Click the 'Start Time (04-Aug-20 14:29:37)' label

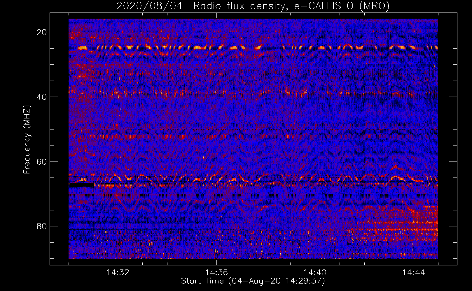(253, 281)
